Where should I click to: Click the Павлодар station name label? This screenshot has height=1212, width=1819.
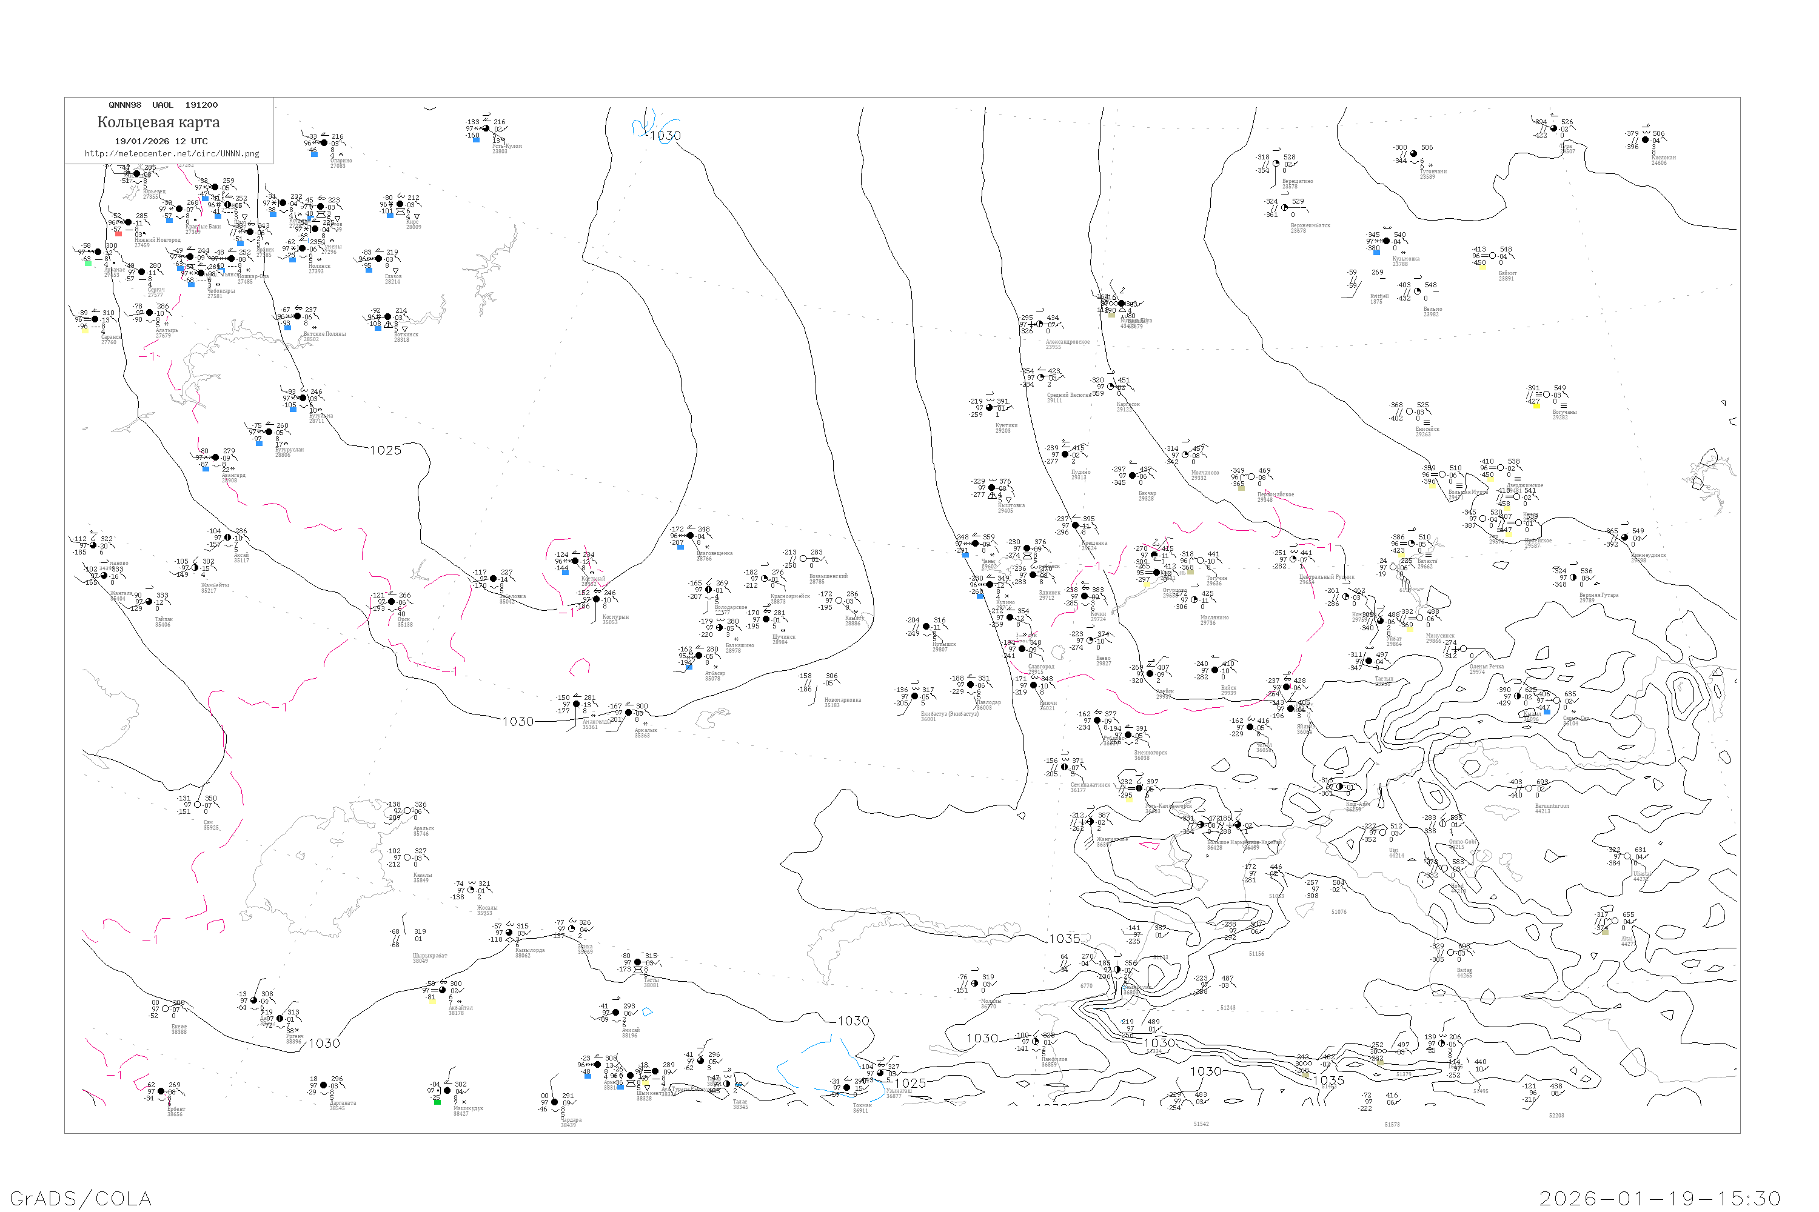988,702
